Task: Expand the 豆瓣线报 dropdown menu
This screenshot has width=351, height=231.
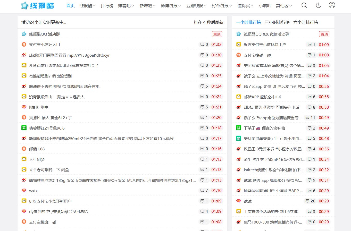Action: coord(196,6)
